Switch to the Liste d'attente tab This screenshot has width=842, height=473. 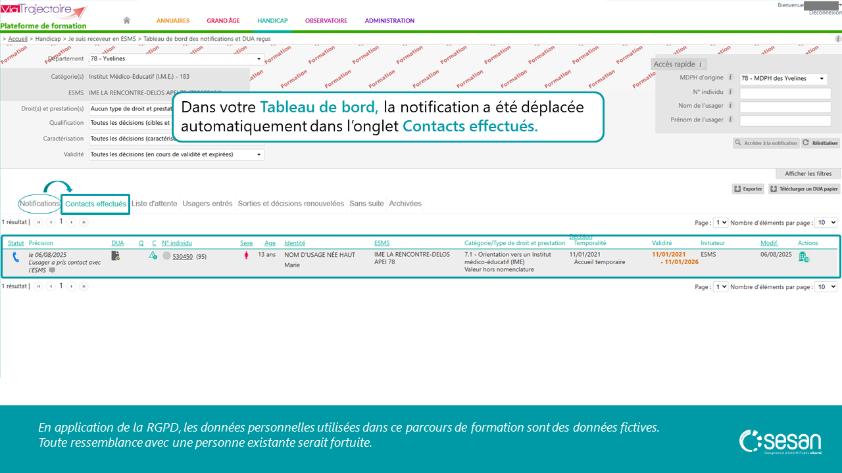point(154,204)
